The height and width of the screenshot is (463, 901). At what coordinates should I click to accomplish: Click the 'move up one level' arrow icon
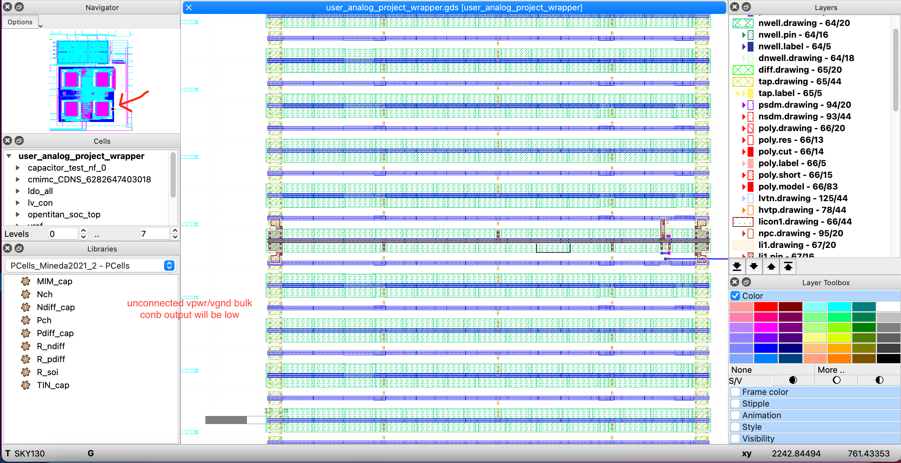pos(771,266)
